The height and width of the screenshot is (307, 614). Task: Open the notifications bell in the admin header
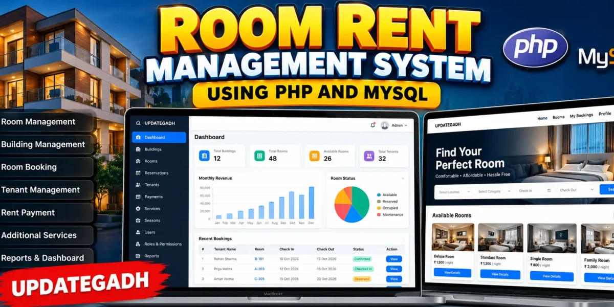coord(372,125)
